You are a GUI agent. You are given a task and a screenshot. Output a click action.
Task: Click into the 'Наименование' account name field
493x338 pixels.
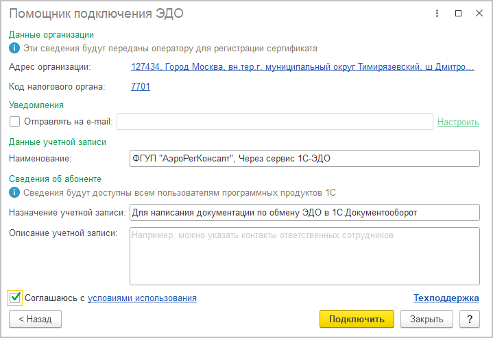tap(304, 159)
